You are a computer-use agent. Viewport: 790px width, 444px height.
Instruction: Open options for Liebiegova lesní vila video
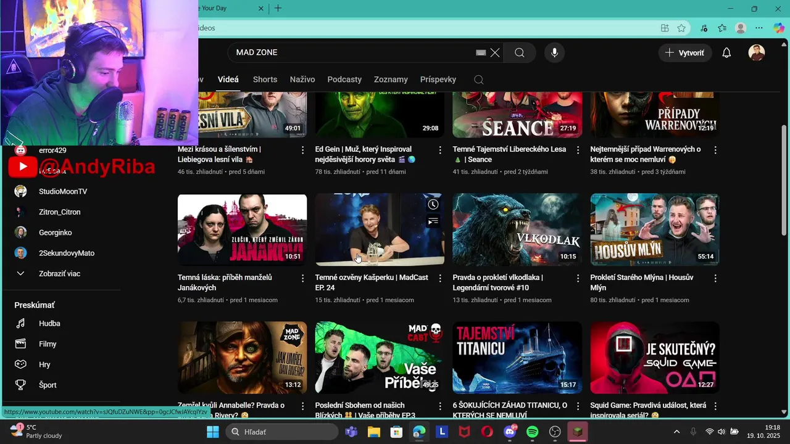(302, 150)
